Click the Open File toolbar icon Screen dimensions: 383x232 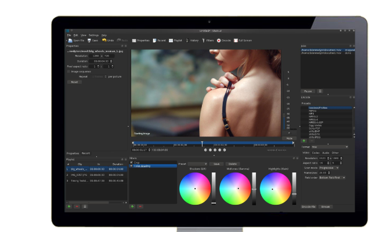pyautogui.click(x=70, y=40)
